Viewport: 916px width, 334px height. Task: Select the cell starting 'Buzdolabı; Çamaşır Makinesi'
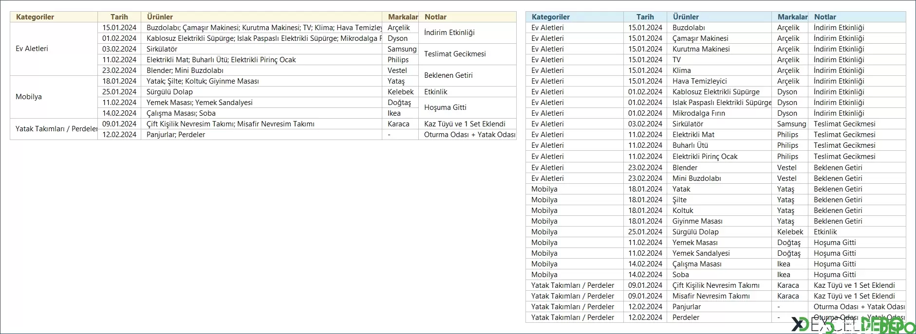tap(262, 28)
